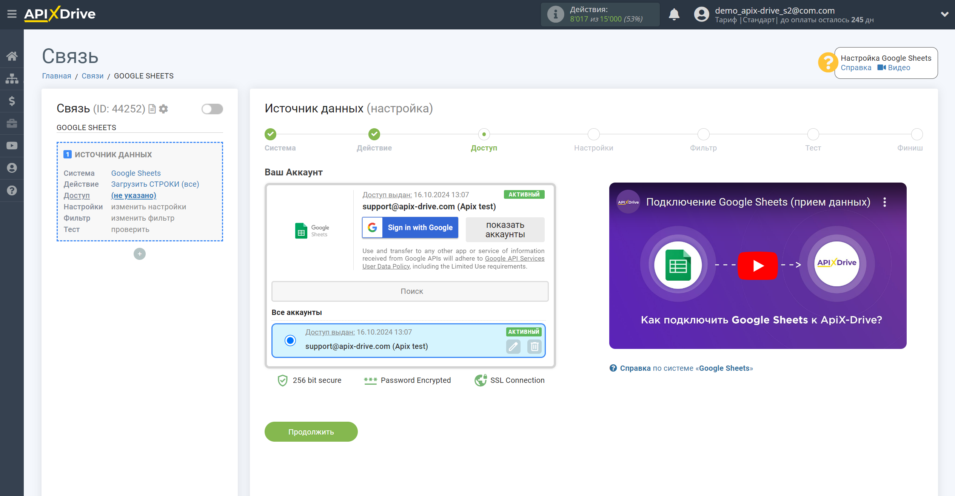The height and width of the screenshot is (496, 955).
Task: Click the user avatar icon
Action: [x=701, y=14]
